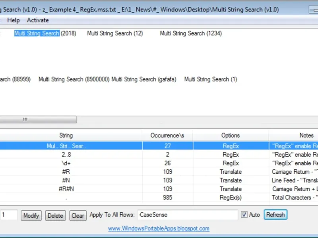318x238 pixels.
Task: Click the Modify button
Action: click(31, 215)
